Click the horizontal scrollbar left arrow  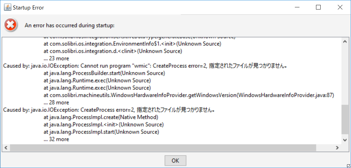coord(6,147)
